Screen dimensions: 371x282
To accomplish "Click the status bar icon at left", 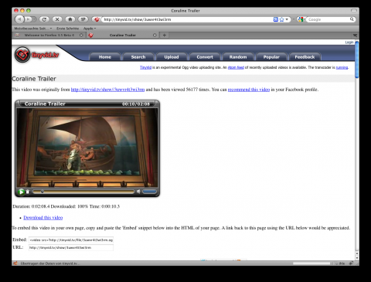I will 15,263.
